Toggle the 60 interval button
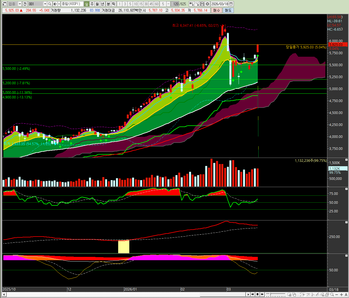The height and width of the screenshot is (298, 349). coord(157,4)
